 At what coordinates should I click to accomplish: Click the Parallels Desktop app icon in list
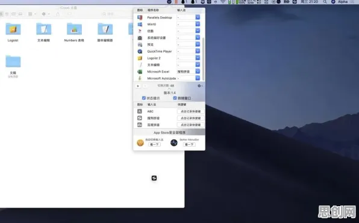pos(140,17)
